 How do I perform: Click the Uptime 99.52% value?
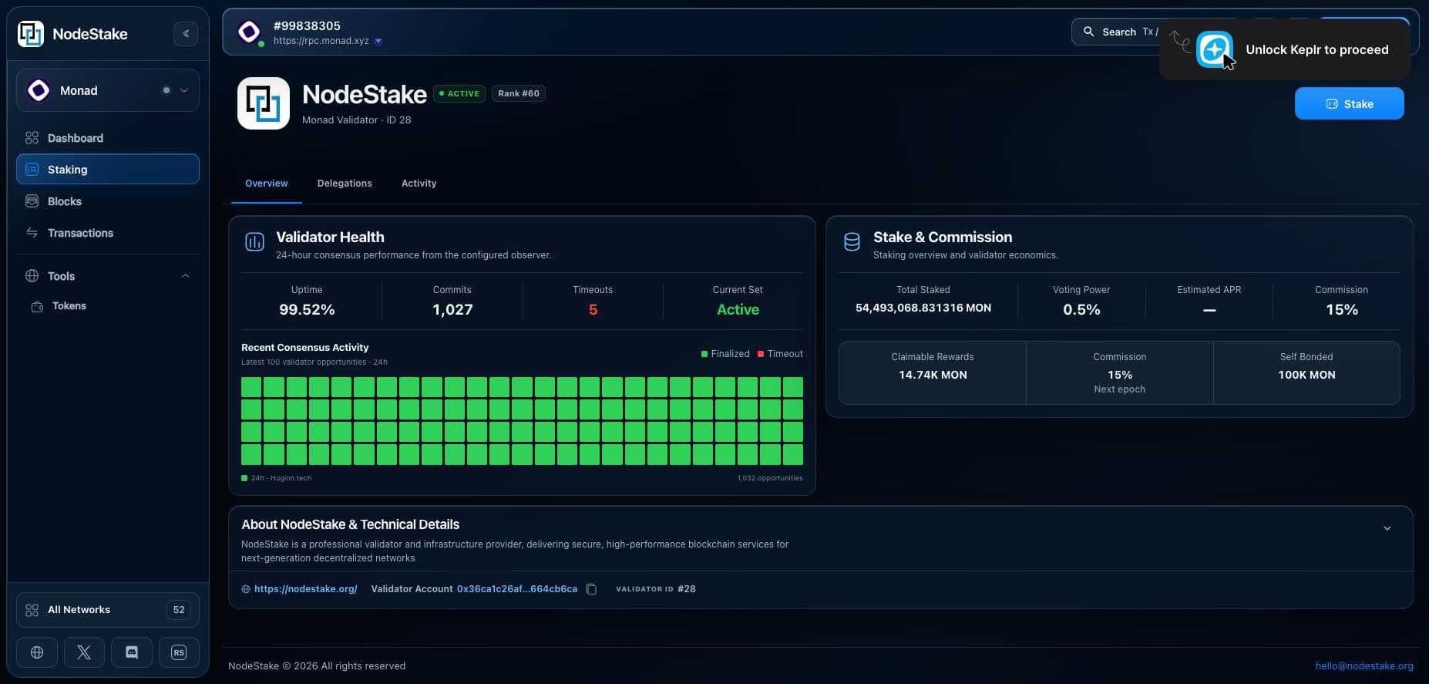tap(307, 310)
